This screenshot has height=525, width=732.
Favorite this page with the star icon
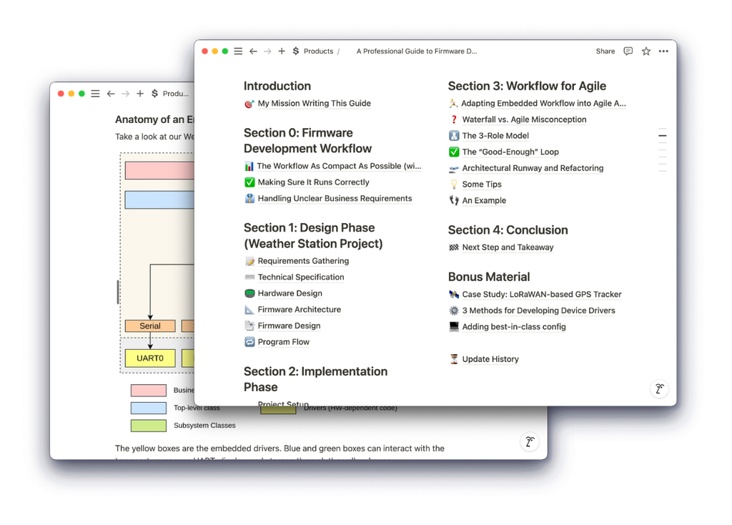coord(646,51)
